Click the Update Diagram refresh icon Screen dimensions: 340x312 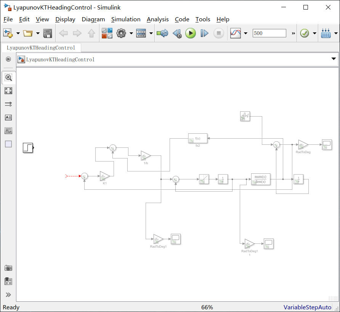click(x=162, y=34)
